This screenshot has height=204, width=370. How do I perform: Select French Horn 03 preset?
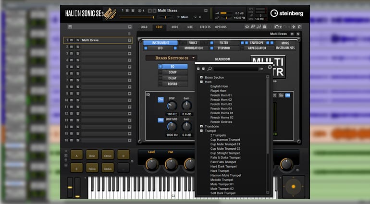tap(221, 104)
